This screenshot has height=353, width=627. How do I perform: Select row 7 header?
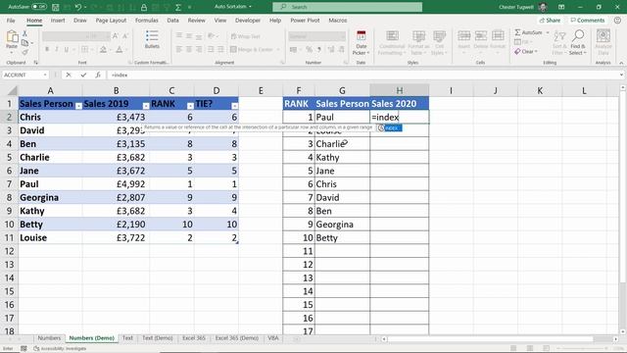click(x=9, y=184)
